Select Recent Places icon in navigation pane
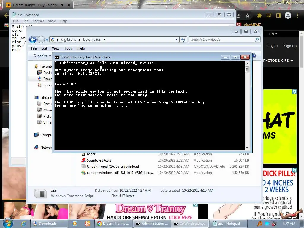The width and height of the screenshot is (304, 228). (39, 85)
